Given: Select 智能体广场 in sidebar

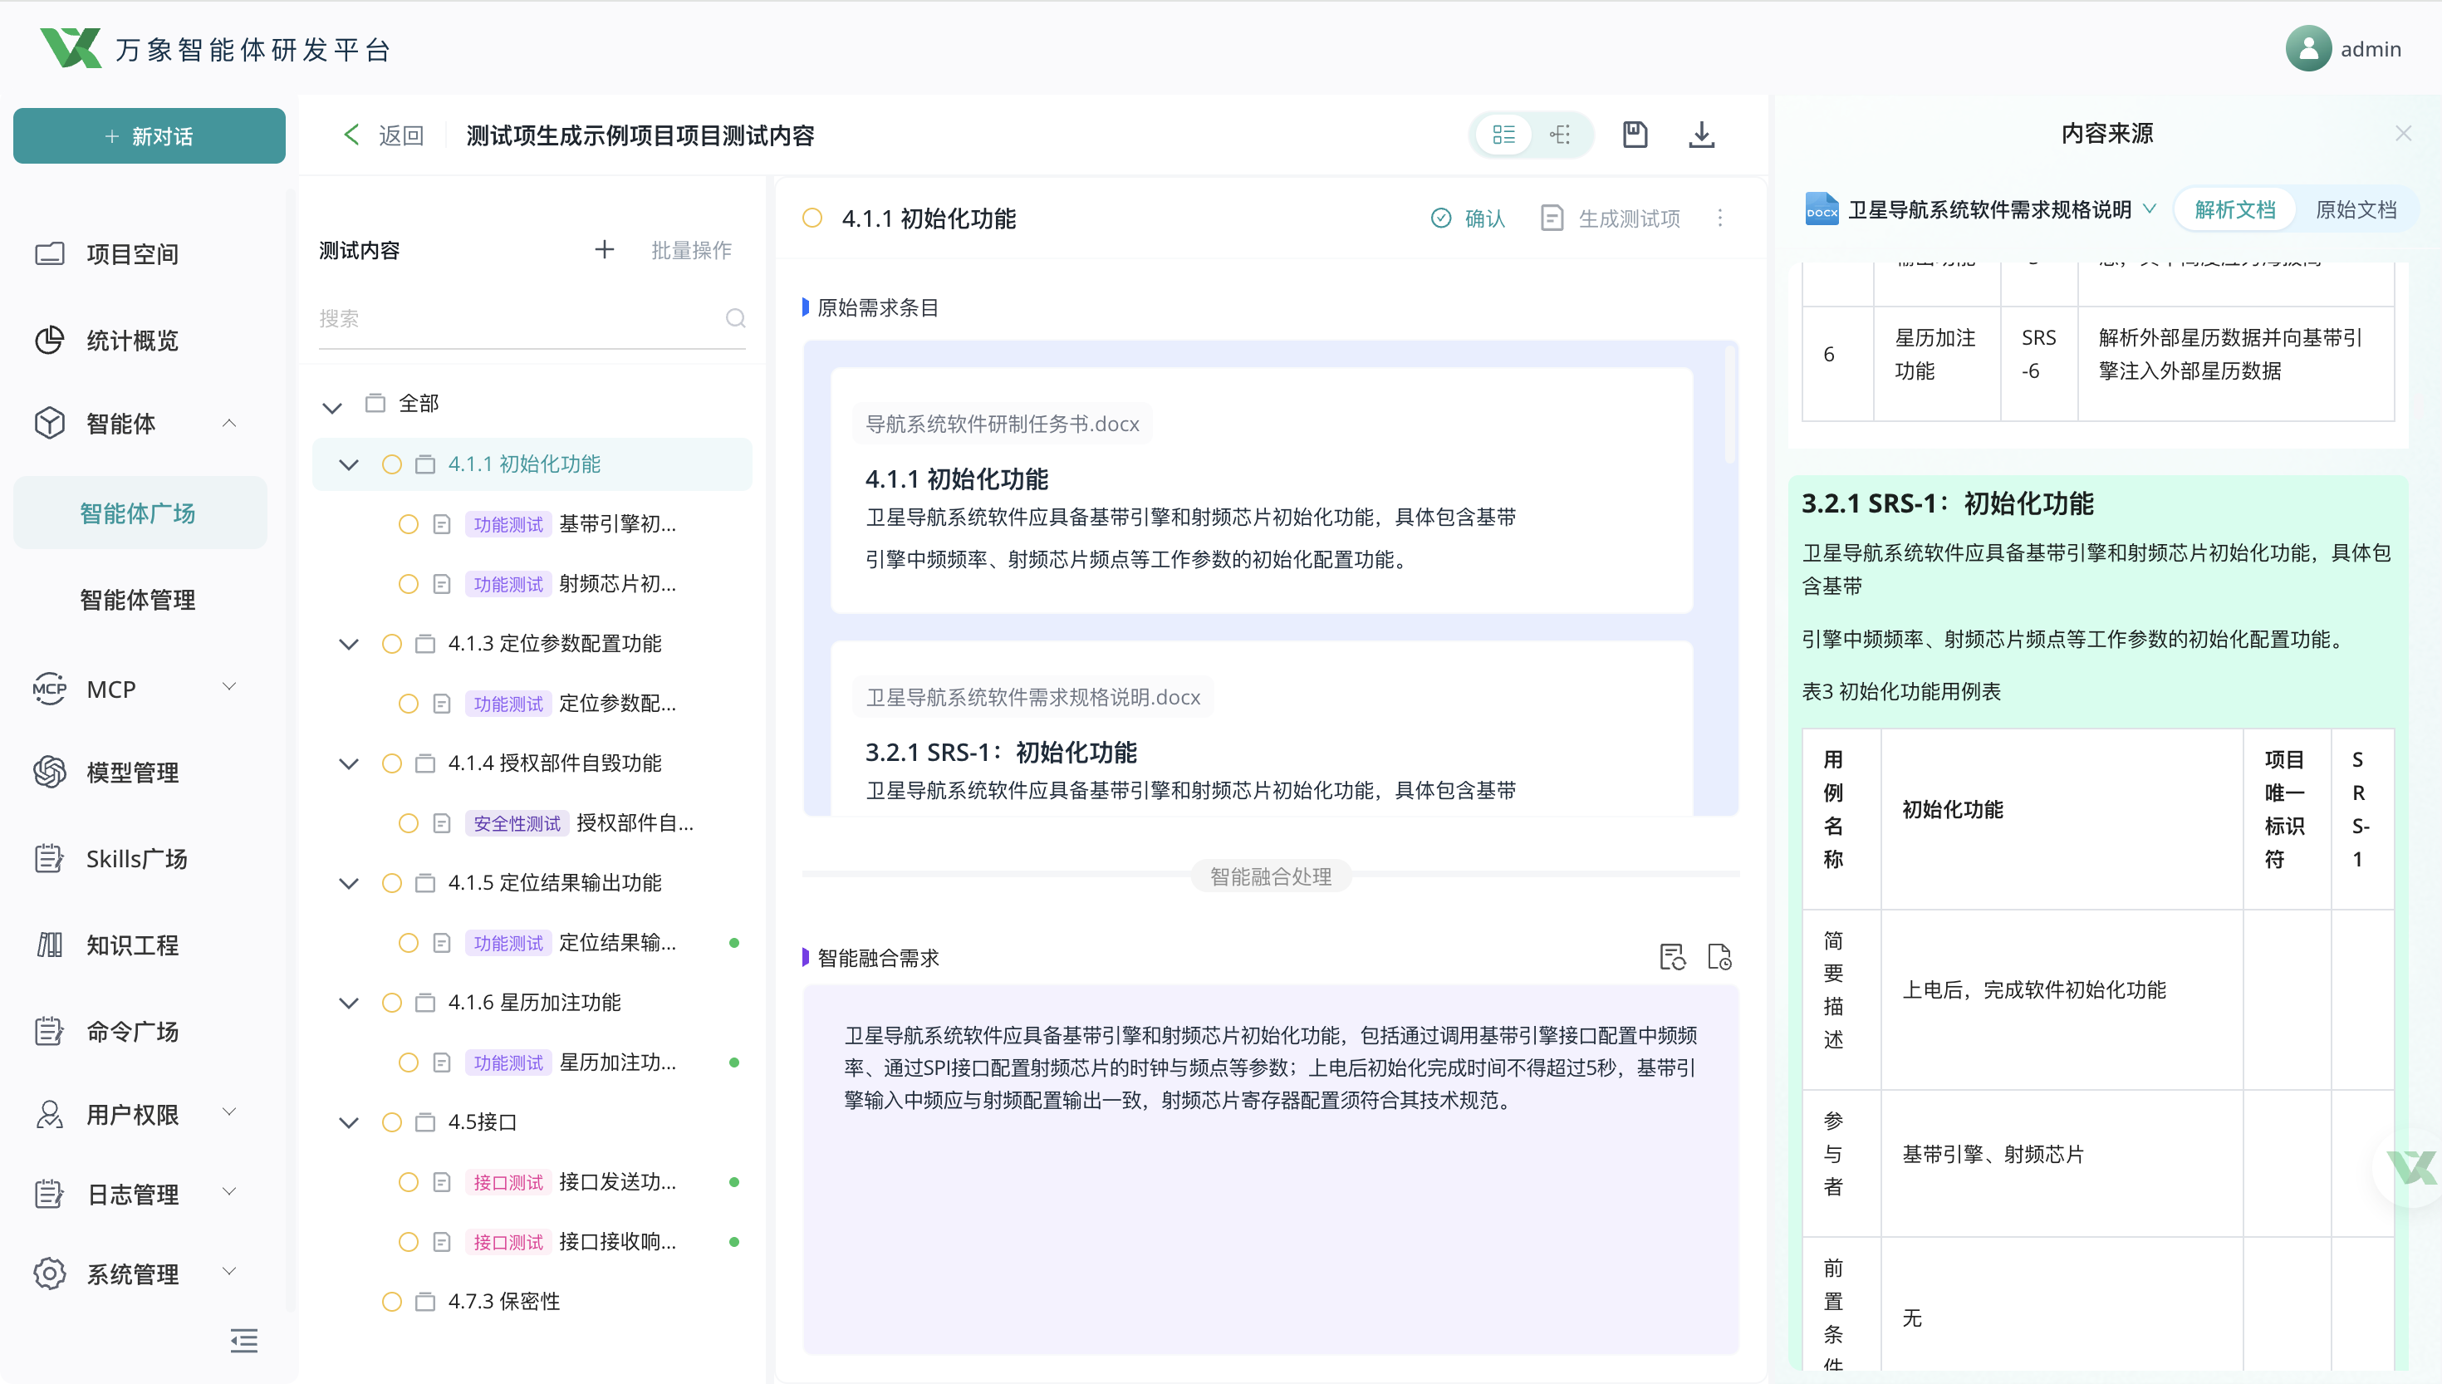Looking at the screenshot, I should click(139, 513).
